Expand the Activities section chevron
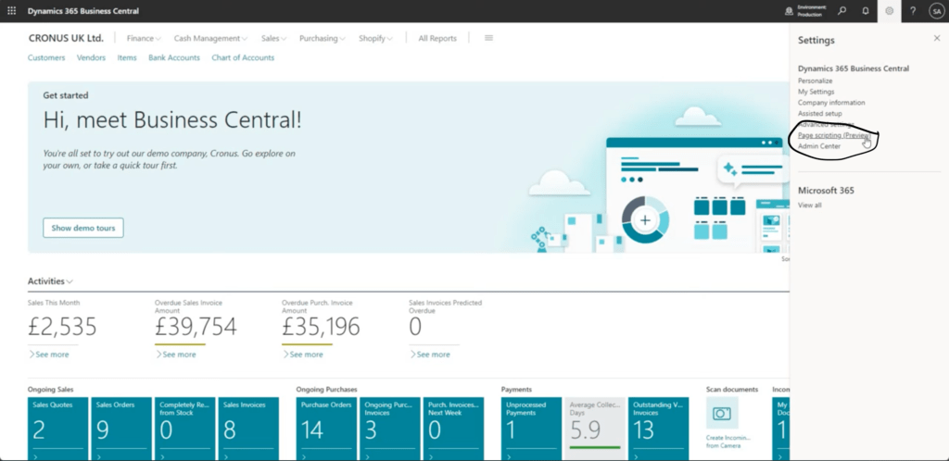The image size is (949, 461). 70,281
